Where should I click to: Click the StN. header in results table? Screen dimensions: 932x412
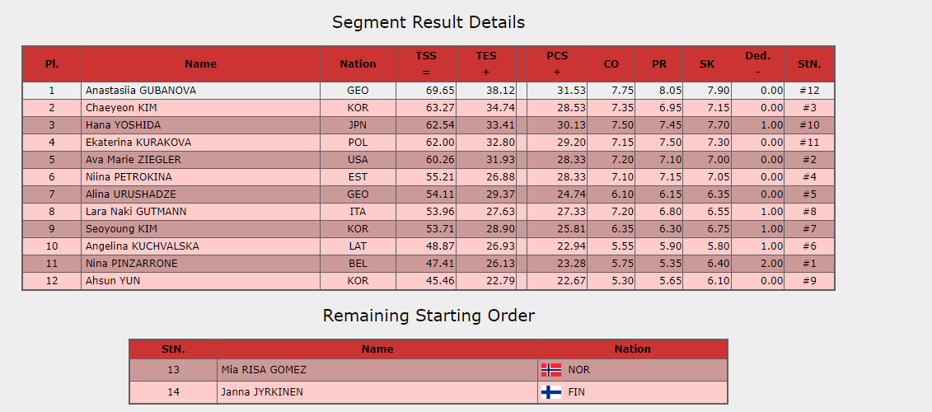pos(809,64)
